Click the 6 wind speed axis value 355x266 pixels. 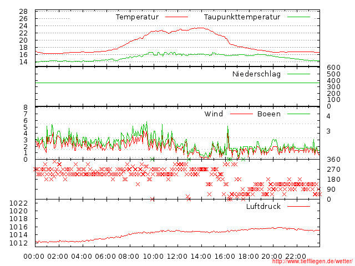(x=26, y=121)
